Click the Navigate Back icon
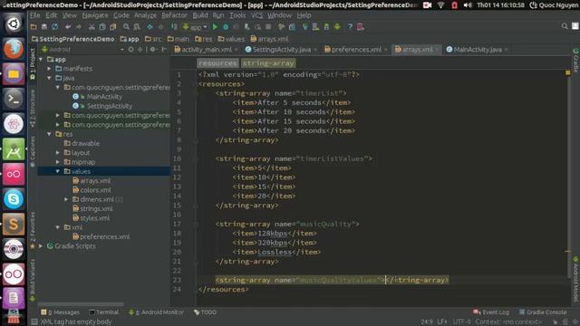Screen dimensions: 580x326 click(150, 27)
